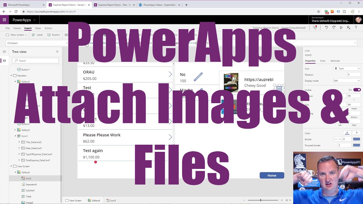Click the font color icon in Color row
Viewport: 363px width, 204px height.
point(347,133)
